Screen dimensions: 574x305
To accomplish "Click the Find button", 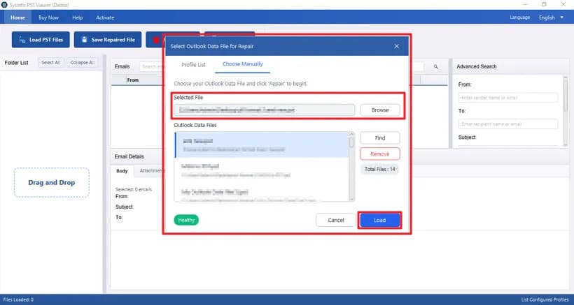I will 380,138.
